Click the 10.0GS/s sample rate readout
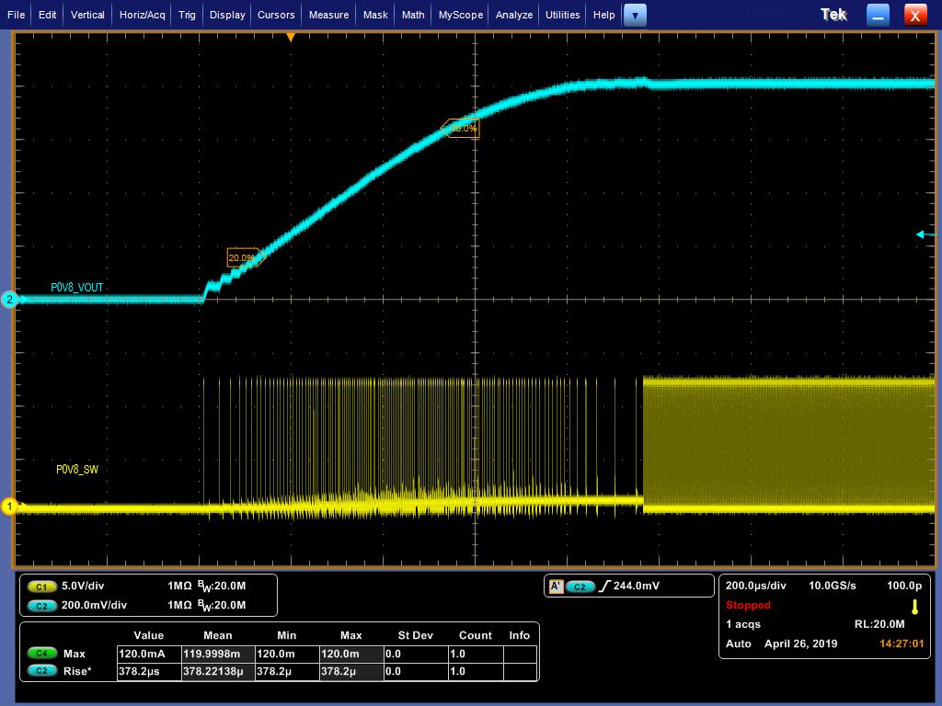942x706 pixels. [832, 586]
